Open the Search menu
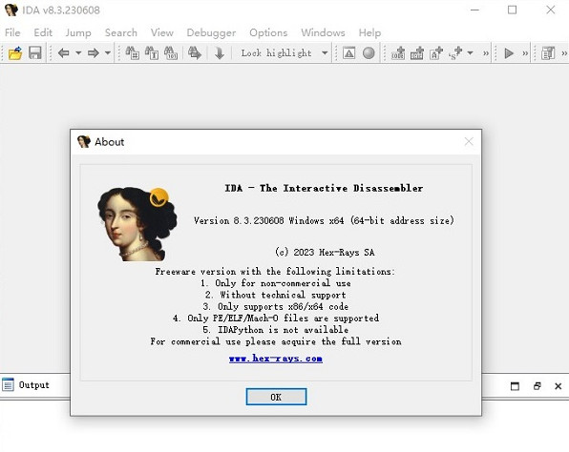 121,32
